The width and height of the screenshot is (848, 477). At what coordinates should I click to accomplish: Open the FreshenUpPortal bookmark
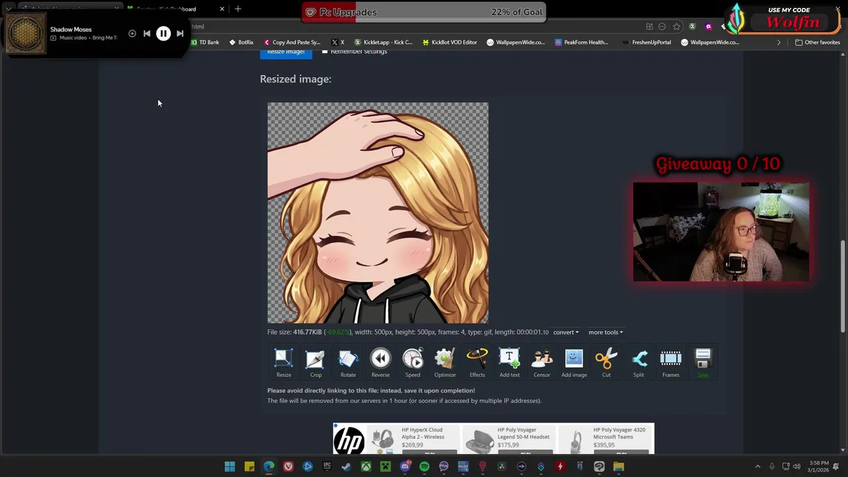pyautogui.click(x=647, y=42)
